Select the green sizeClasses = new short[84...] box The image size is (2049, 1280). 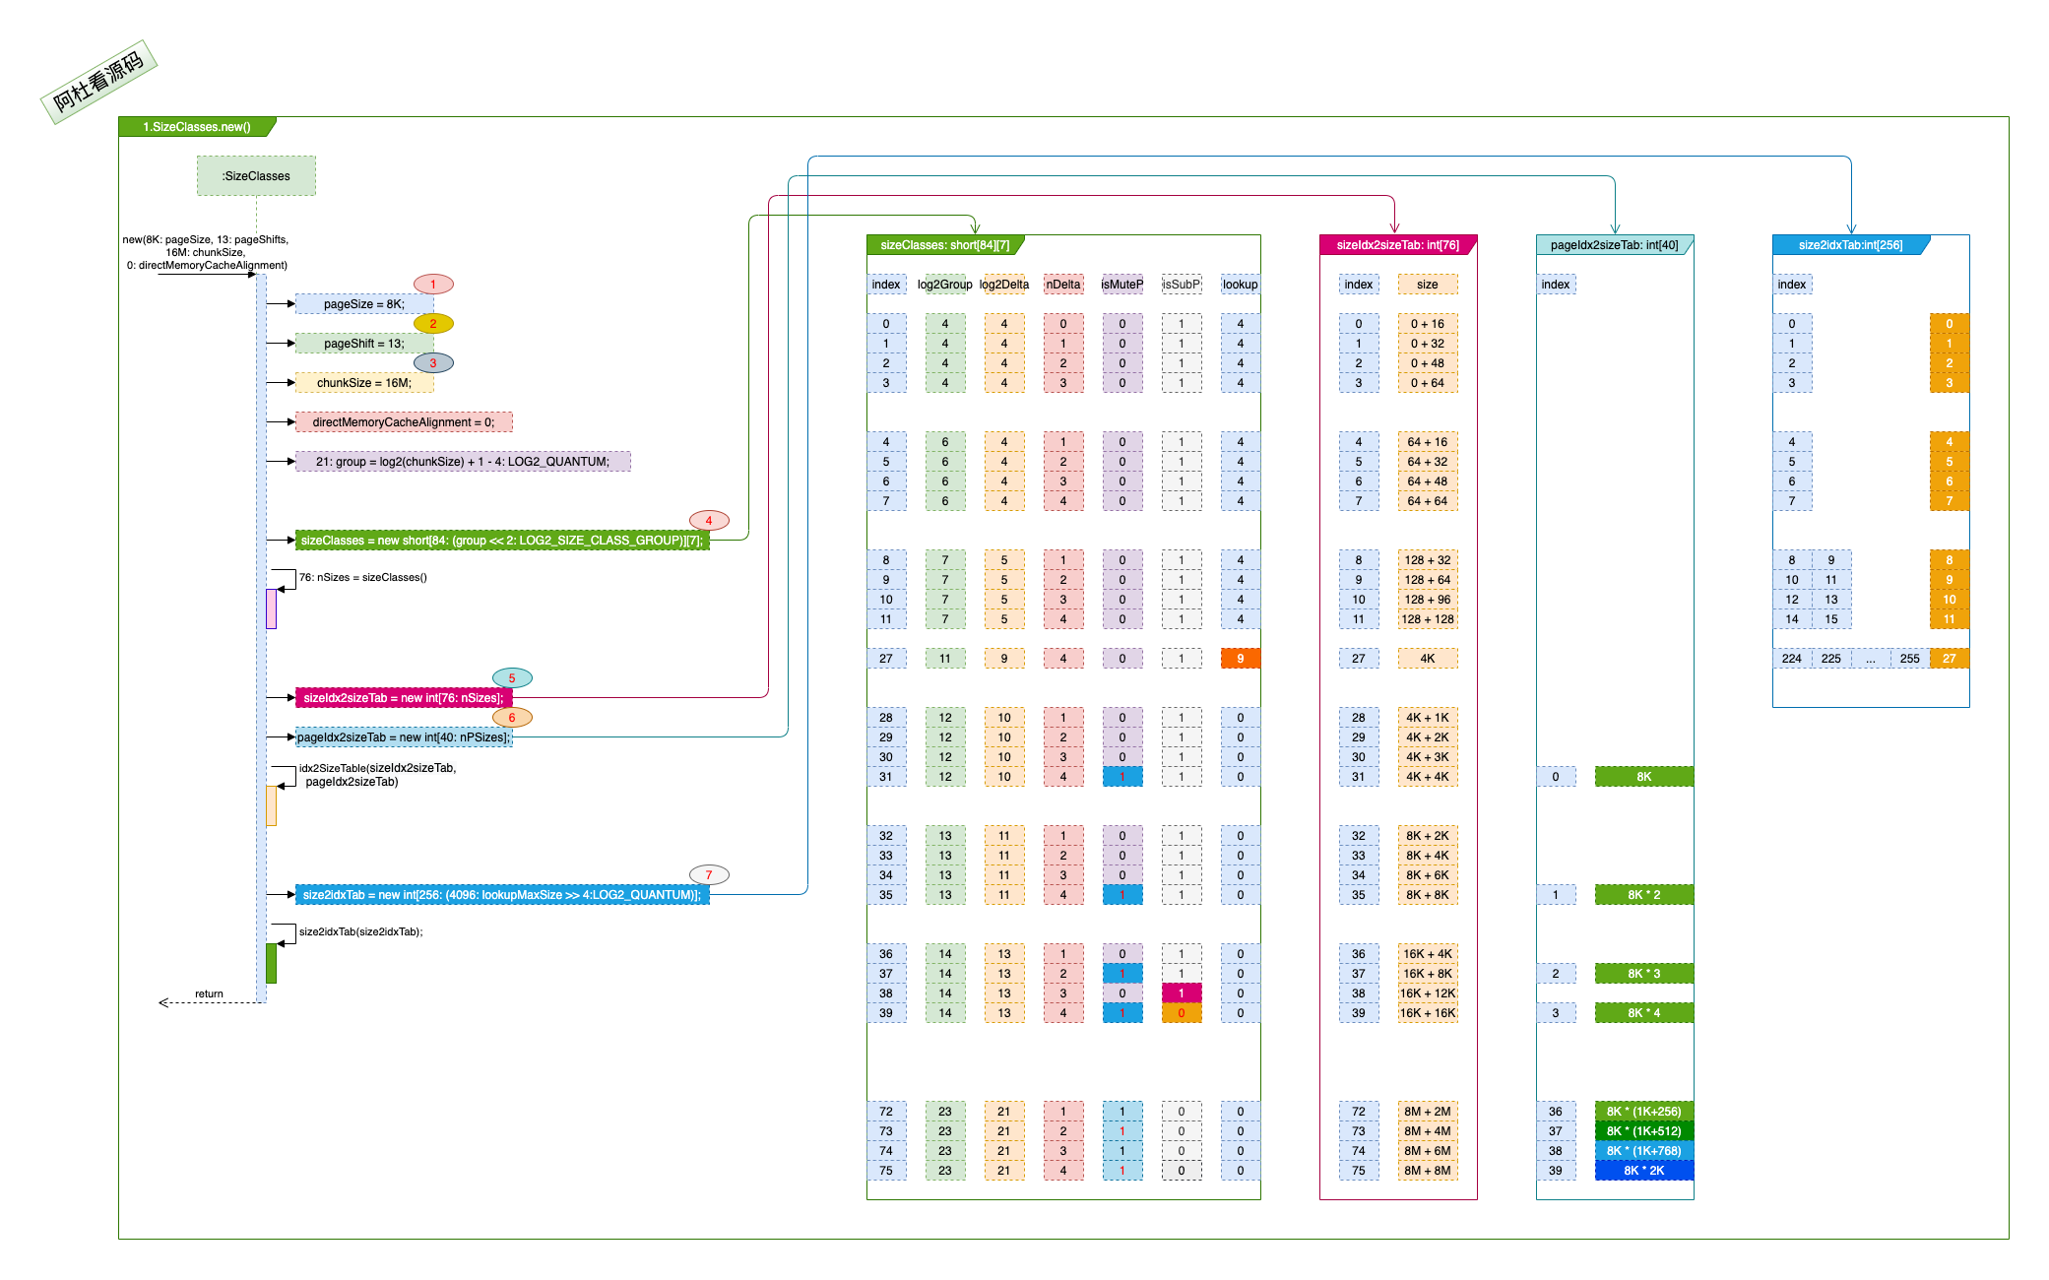[x=502, y=541]
